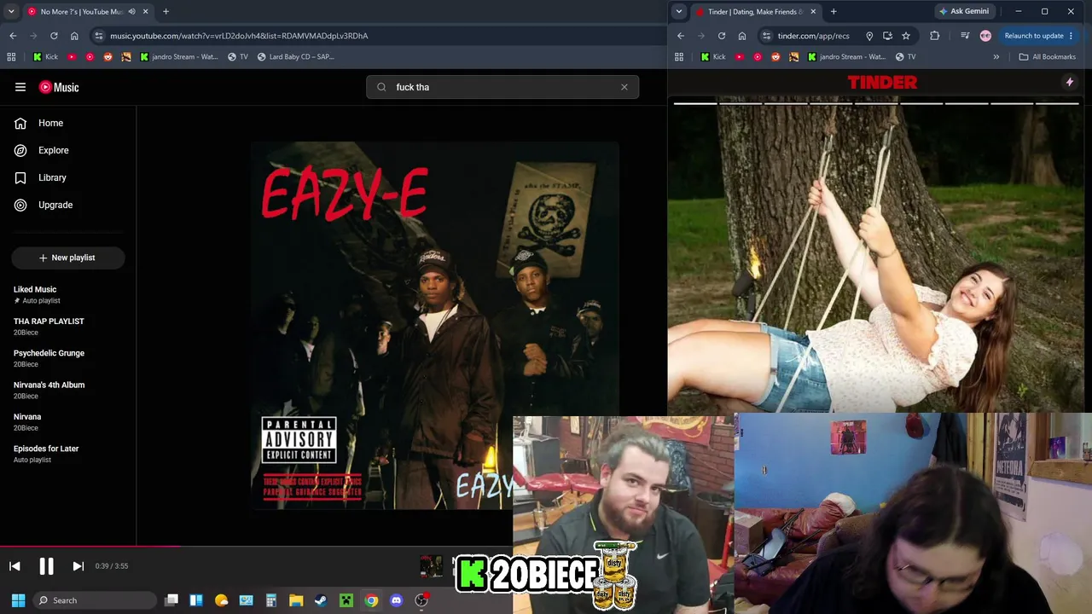The width and height of the screenshot is (1092, 614).
Task: Reload the Tinder page
Action: (x=722, y=36)
